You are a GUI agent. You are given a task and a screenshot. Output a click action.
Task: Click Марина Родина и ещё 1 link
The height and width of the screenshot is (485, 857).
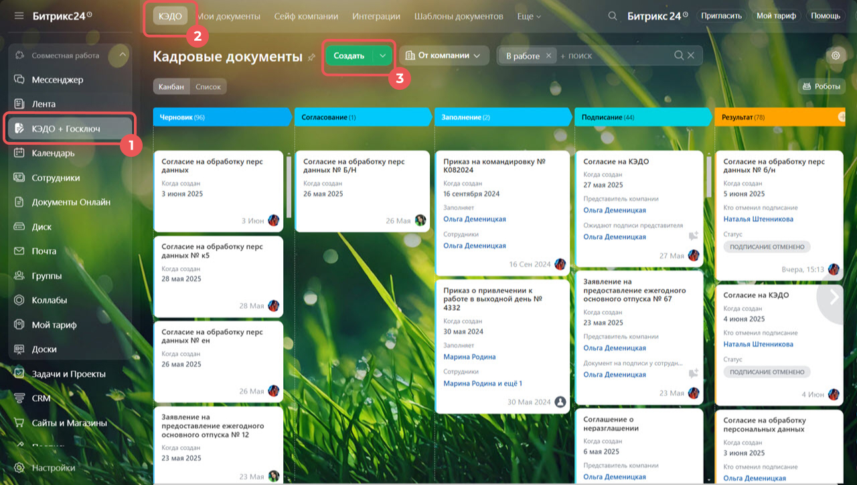coord(483,383)
